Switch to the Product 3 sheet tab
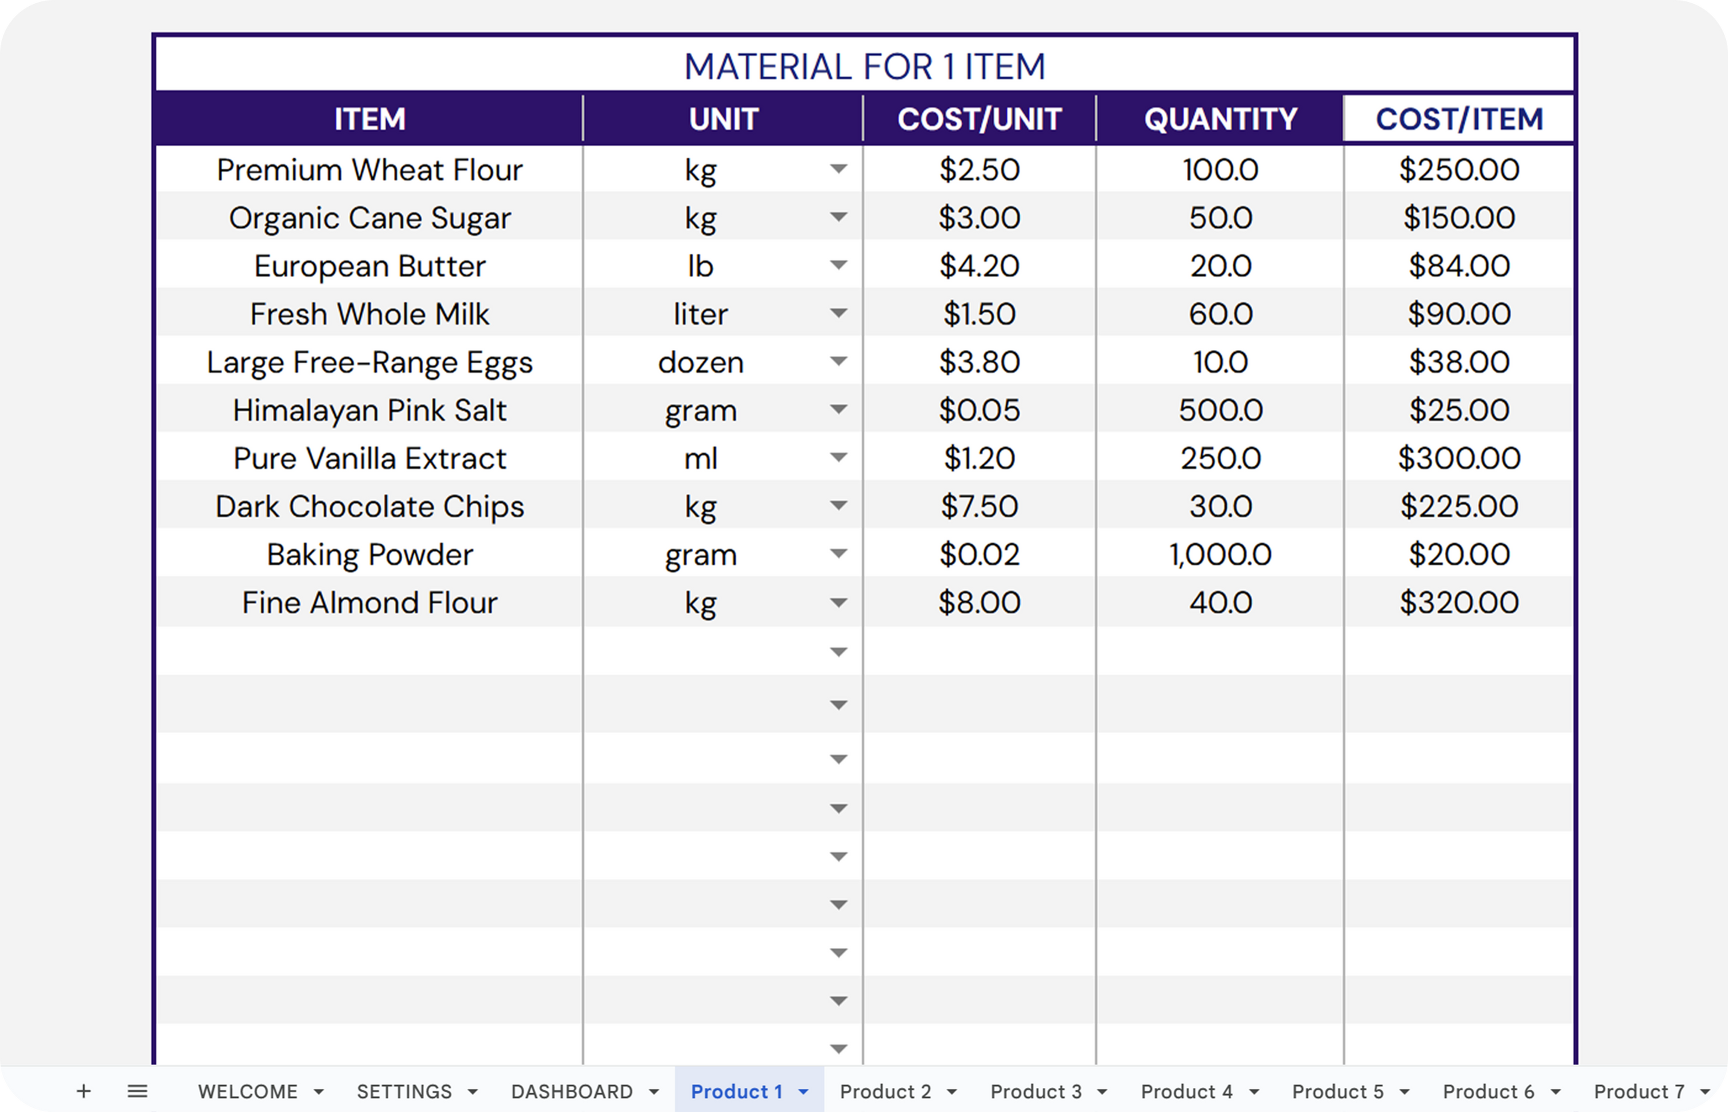The image size is (1728, 1112). coord(1035,1091)
